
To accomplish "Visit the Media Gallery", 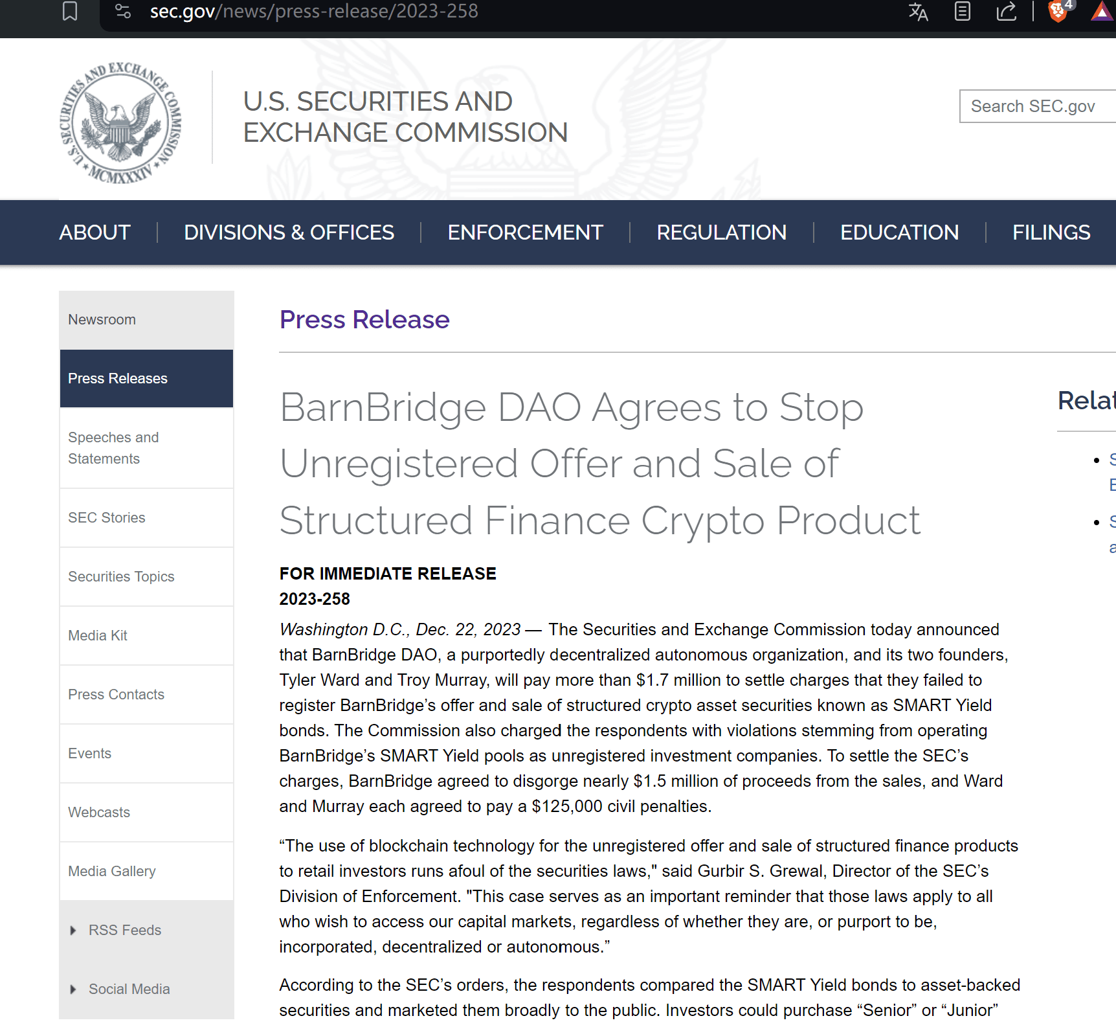I will (x=111, y=871).
